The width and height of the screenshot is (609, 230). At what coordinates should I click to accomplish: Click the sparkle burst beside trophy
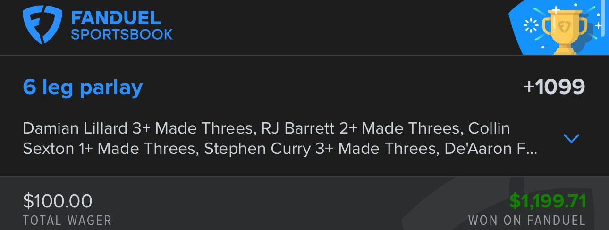tap(532, 25)
